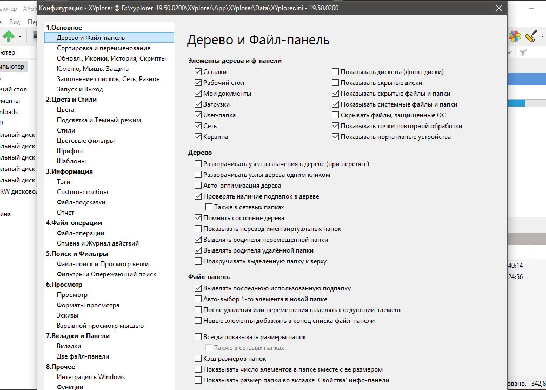Image resolution: width=546 pixels, height=390 pixels.
Task: Check 'Авто-оптимизация дерева' option
Action: [x=198, y=186]
